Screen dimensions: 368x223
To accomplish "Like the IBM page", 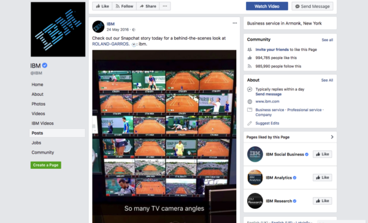I will (102, 6).
